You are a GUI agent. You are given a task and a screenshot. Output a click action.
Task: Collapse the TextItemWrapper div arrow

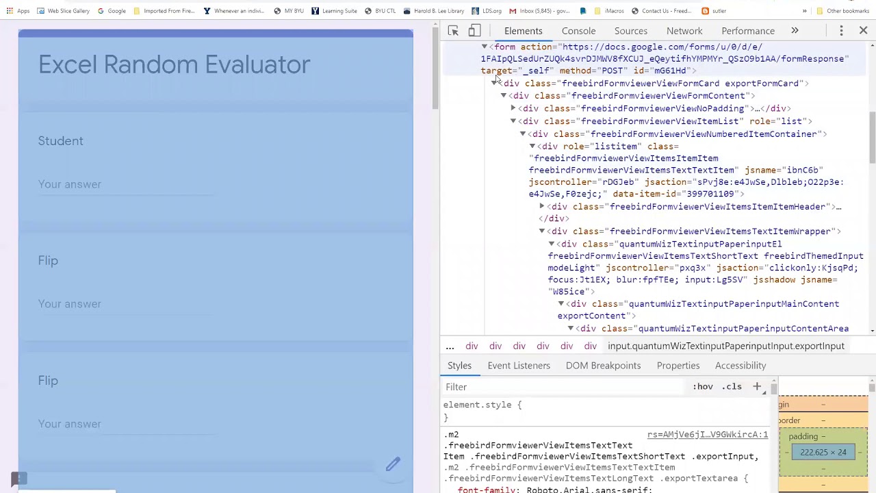542,231
